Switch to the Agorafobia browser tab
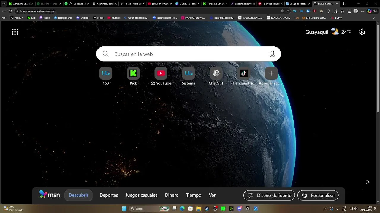 pyautogui.click(x=104, y=4)
